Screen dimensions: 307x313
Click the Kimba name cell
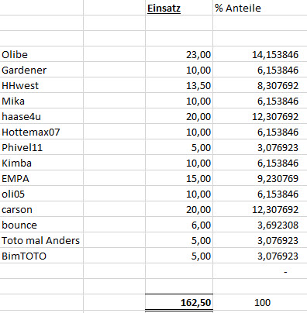point(42,163)
